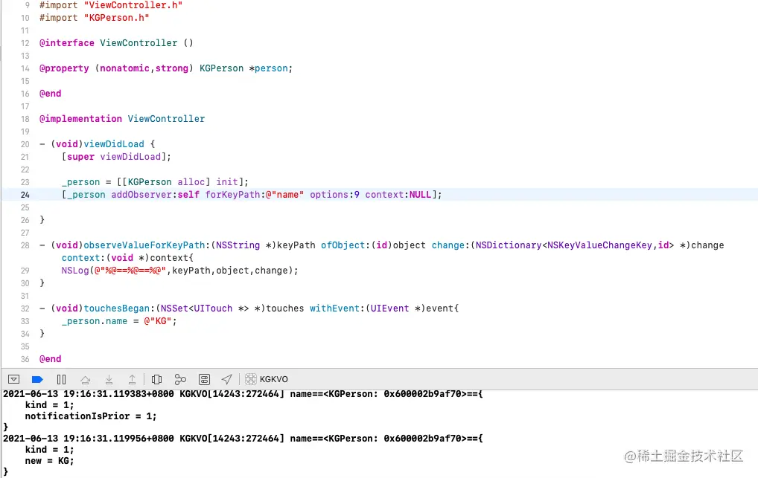Click addObserver on line 24

tap(141, 195)
